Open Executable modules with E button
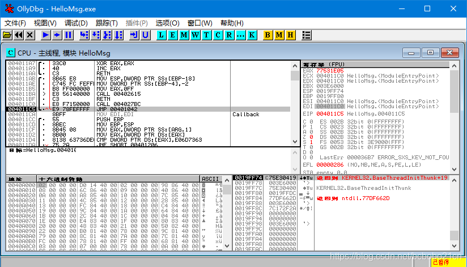This screenshot has height=267, width=467. (173, 35)
